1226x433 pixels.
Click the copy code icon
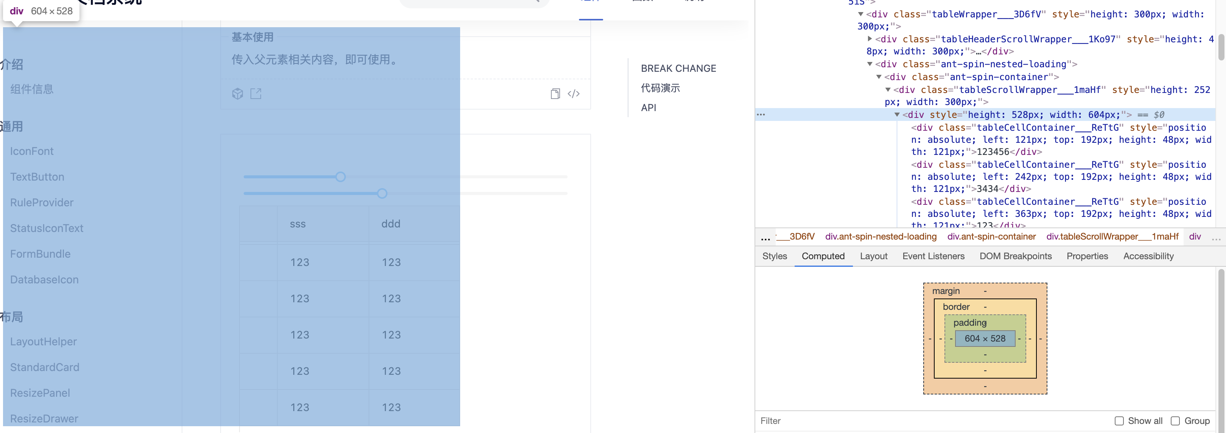(555, 94)
